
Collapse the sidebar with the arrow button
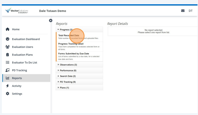tap(51, 20)
